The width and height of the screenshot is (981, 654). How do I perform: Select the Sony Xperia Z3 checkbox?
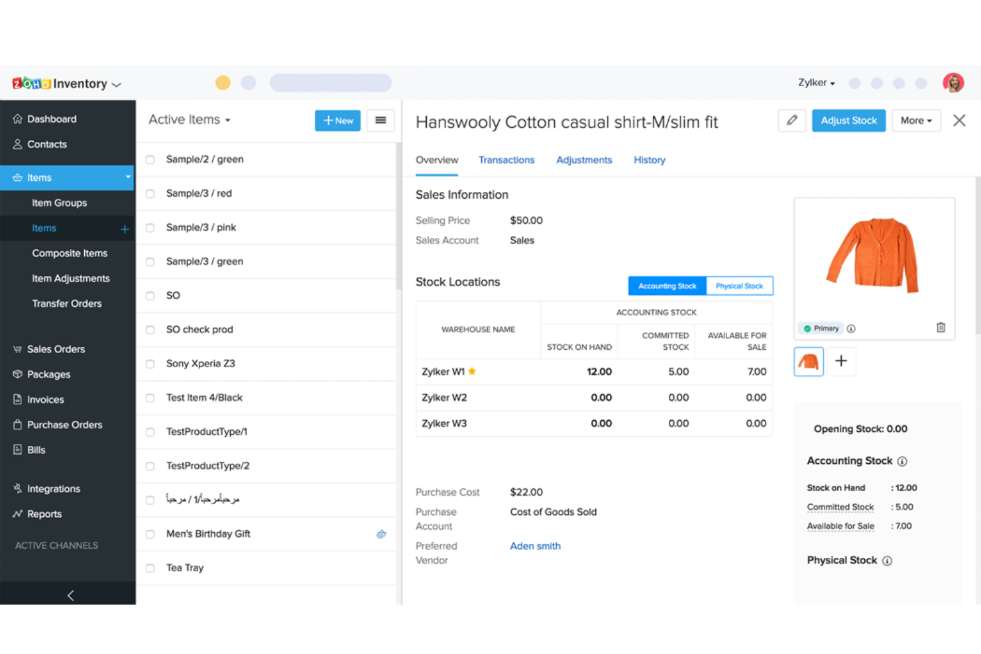150,363
